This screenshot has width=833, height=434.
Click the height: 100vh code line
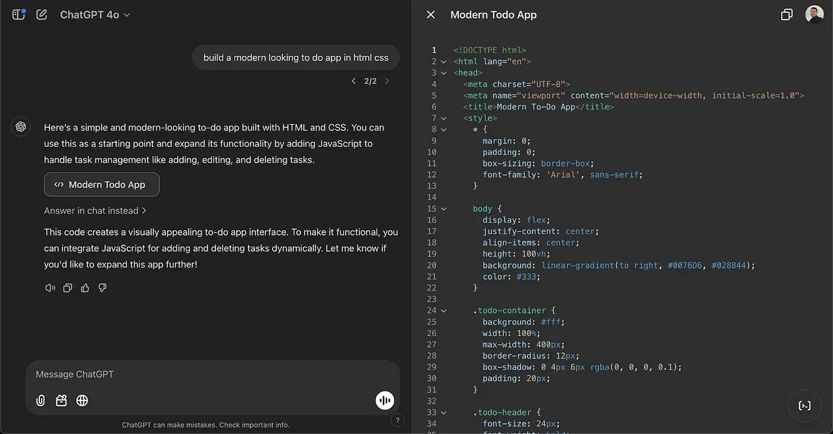pos(517,254)
